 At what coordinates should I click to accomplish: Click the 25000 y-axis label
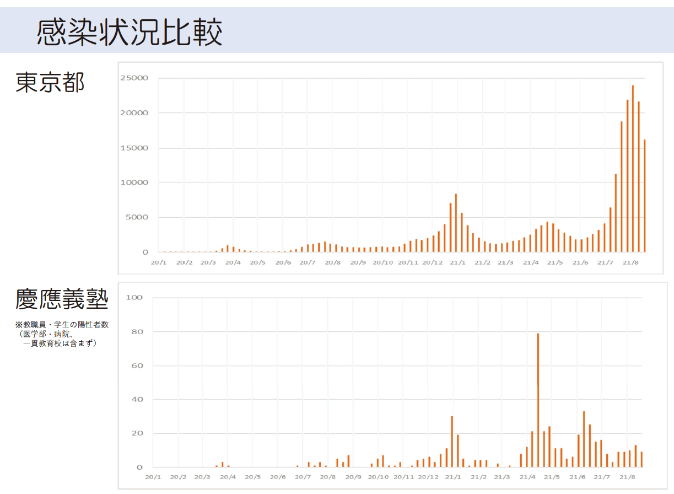coord(135,78)
